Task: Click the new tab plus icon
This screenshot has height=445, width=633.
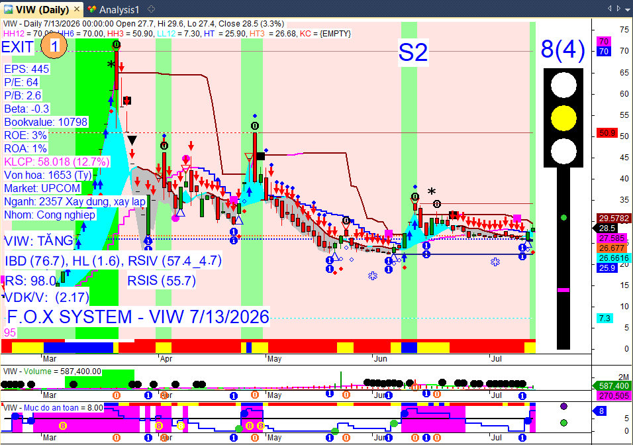Action: 152,9
